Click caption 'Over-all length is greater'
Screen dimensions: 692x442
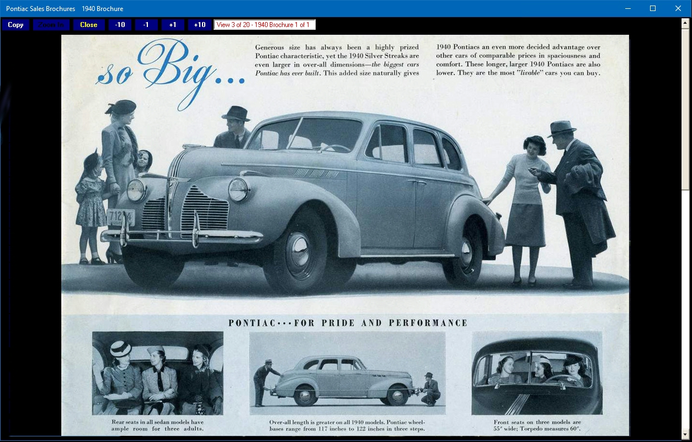(347, 425)
